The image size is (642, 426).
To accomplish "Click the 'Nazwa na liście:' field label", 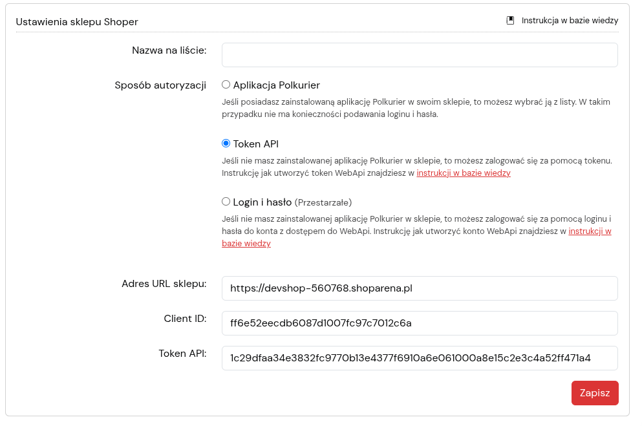I will [169, 50].
